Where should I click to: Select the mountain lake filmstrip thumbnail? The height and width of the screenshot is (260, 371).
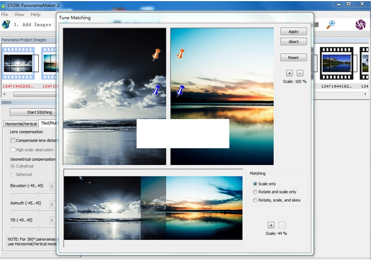(x=337, y=63)
